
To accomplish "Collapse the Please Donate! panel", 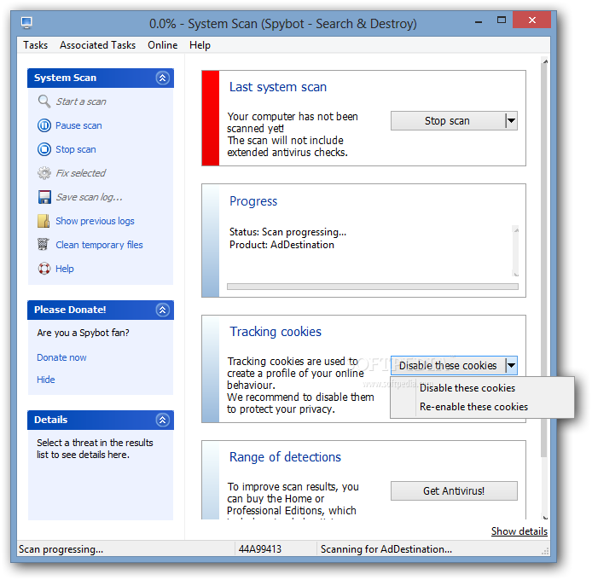I will coord(162,310).
